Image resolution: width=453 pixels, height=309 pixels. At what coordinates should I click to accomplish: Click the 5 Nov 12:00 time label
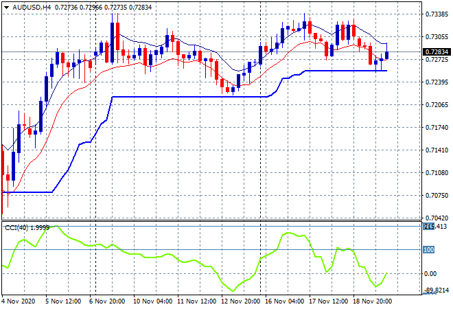coord(63,301)
